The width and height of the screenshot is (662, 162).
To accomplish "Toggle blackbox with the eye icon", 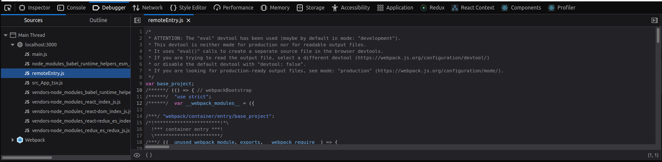I will coord(137,155).
